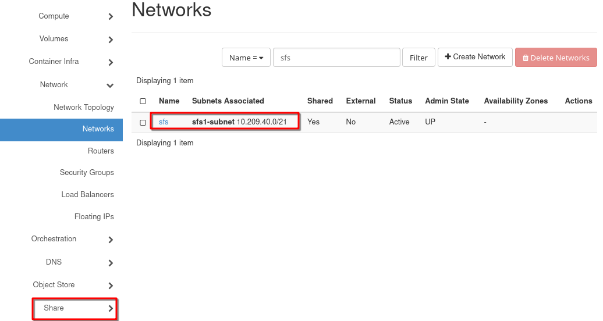Expand the Compute menu chevron
This screenshot has width=603, height=321.
(111, 16)
